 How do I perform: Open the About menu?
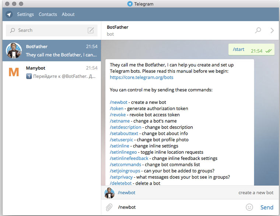point(68,14)
